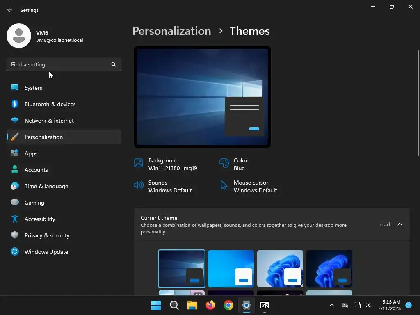Screen dimensions: 420x315
Task: Select Personalization in the sidebar
Action: point(64,137)
